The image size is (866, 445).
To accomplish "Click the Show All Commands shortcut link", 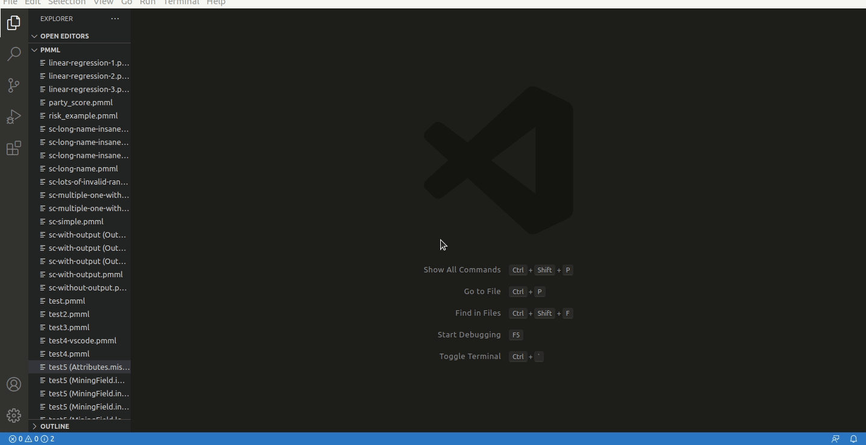I will coord(462,270).
